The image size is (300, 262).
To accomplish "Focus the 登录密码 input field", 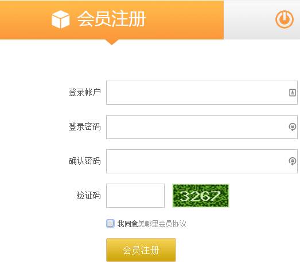I will (x=202, y=127).
